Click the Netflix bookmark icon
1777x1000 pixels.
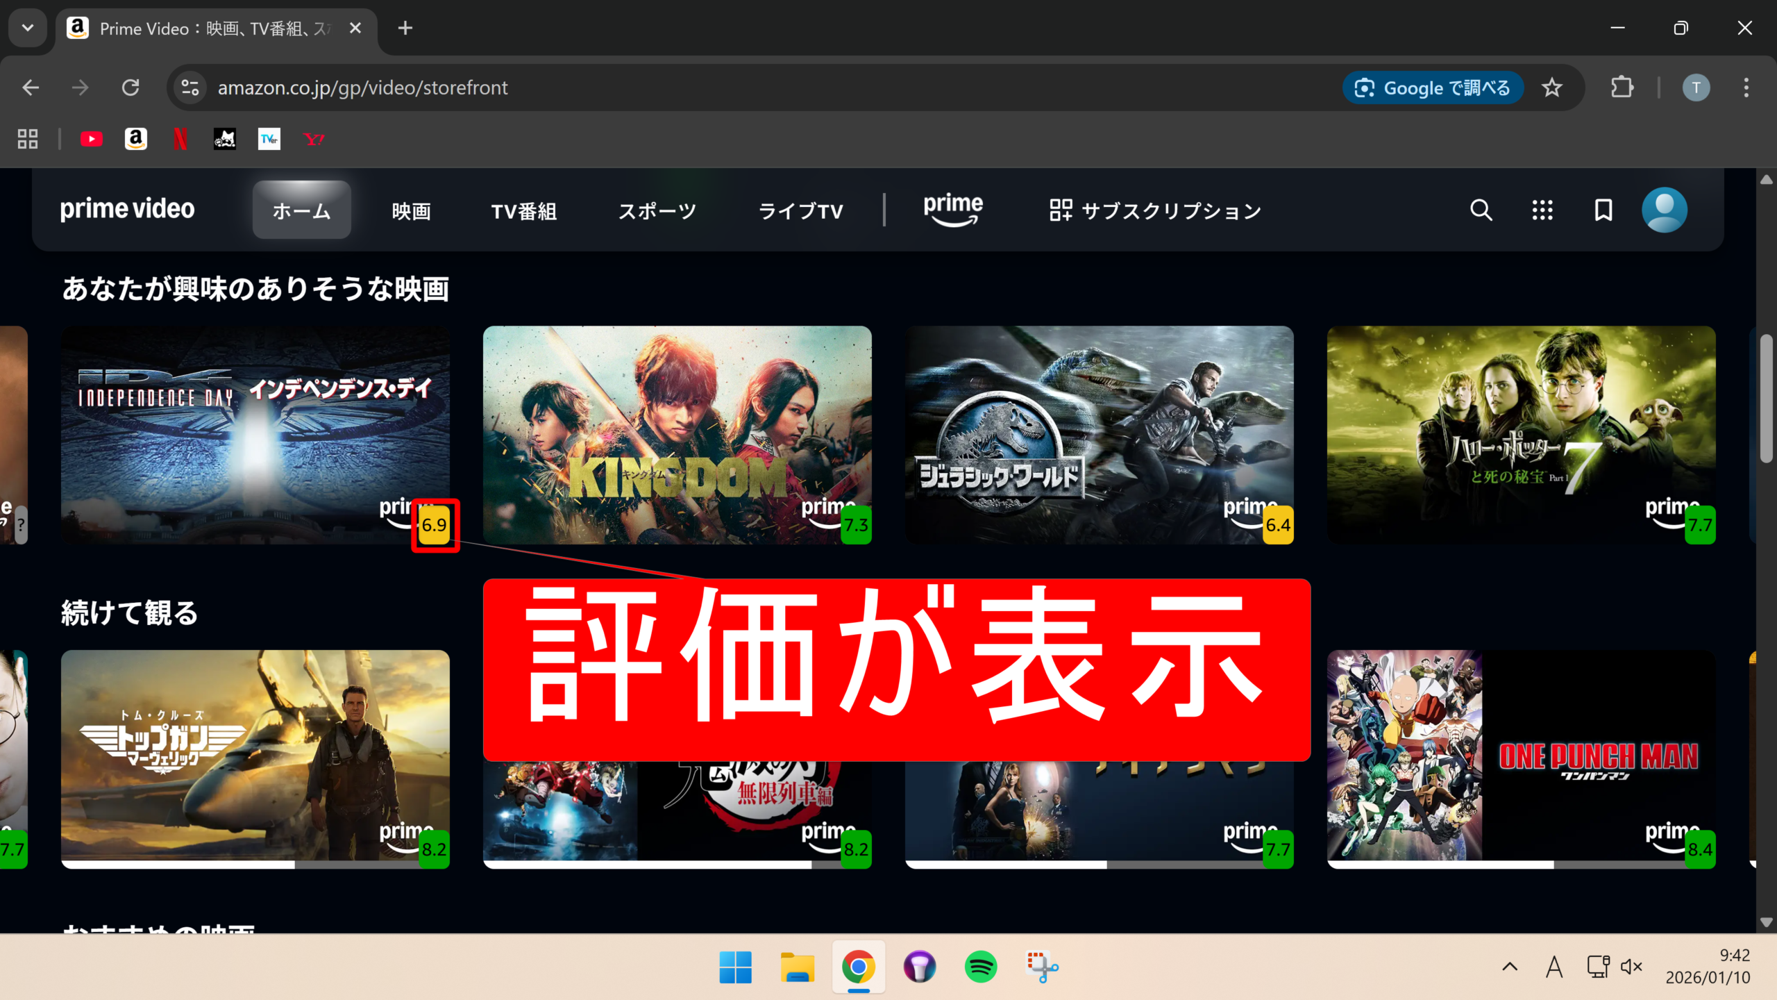[x=180, y=140]
